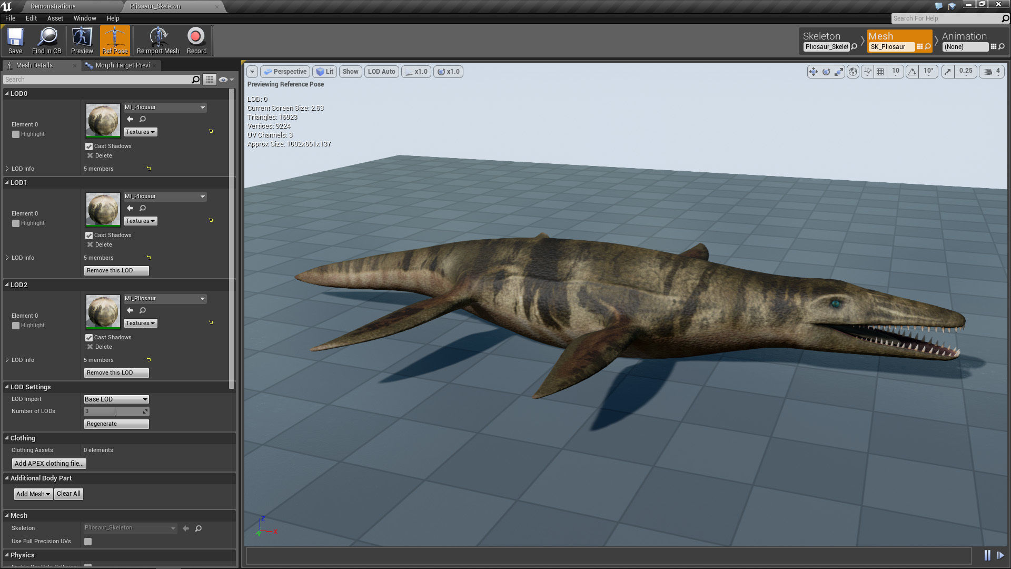Viewport: 1011px width, 569px height.
Task: Toggle rotation snapping in the viewport
Action: (913, 72)
